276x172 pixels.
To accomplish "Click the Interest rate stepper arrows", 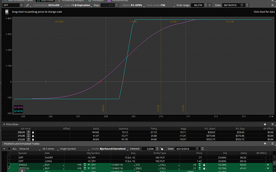I will pyautogui.click(x=157, y=149).
